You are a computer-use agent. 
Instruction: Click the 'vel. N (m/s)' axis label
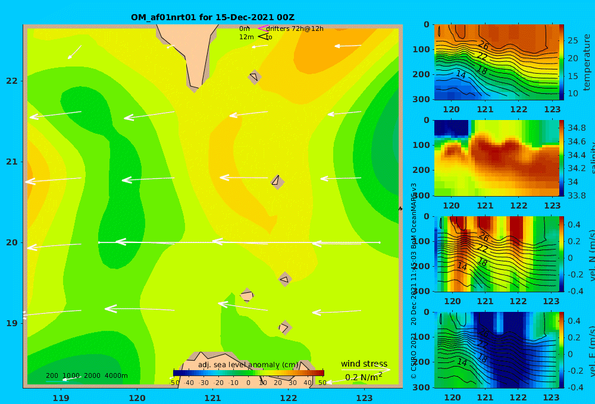[x=591, y=255]
